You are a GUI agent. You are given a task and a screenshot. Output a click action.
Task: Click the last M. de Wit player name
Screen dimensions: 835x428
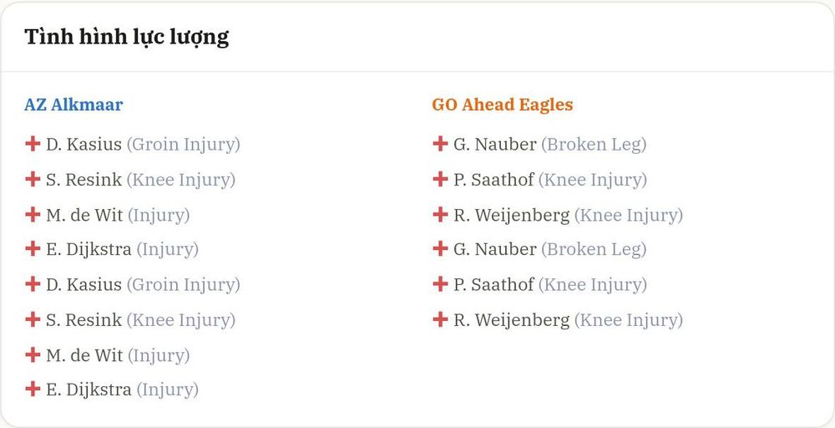[x=84, y=355]
